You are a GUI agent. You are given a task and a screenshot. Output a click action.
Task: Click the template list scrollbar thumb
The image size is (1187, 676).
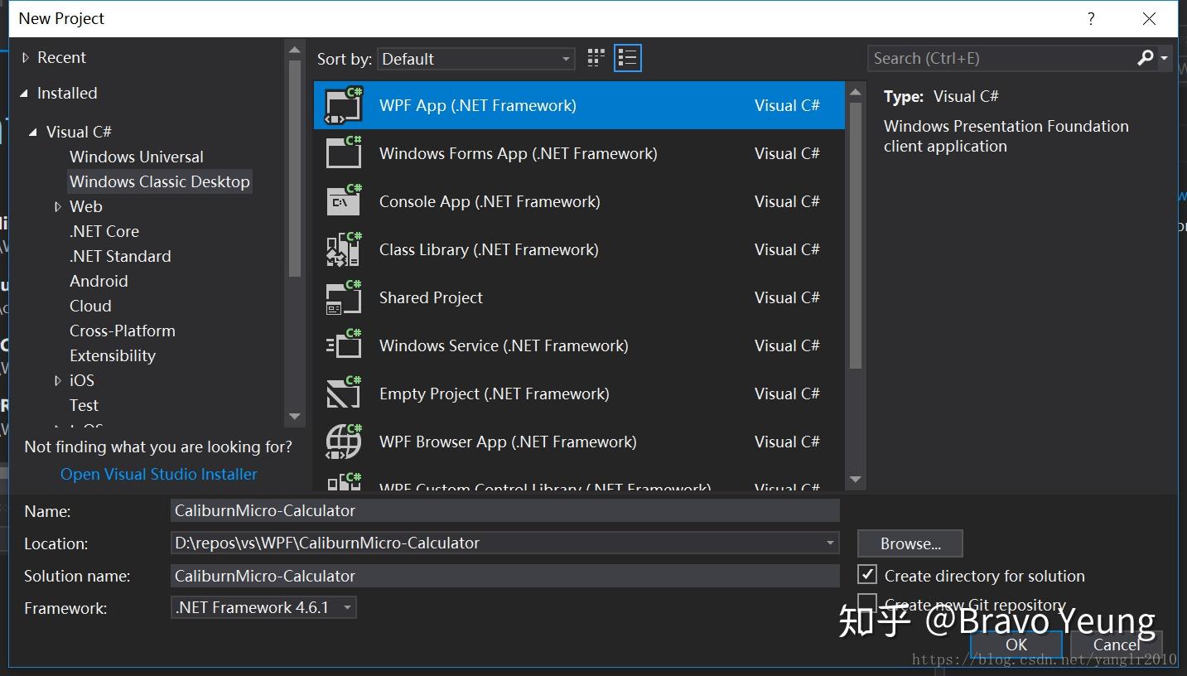(x=856, y=235)
